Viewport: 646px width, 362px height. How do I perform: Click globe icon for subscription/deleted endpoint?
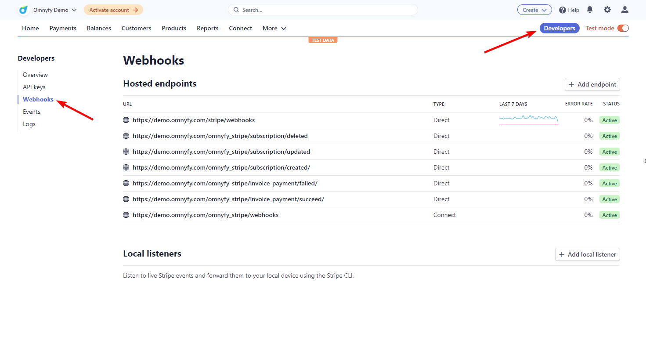[x=126, y=136]
